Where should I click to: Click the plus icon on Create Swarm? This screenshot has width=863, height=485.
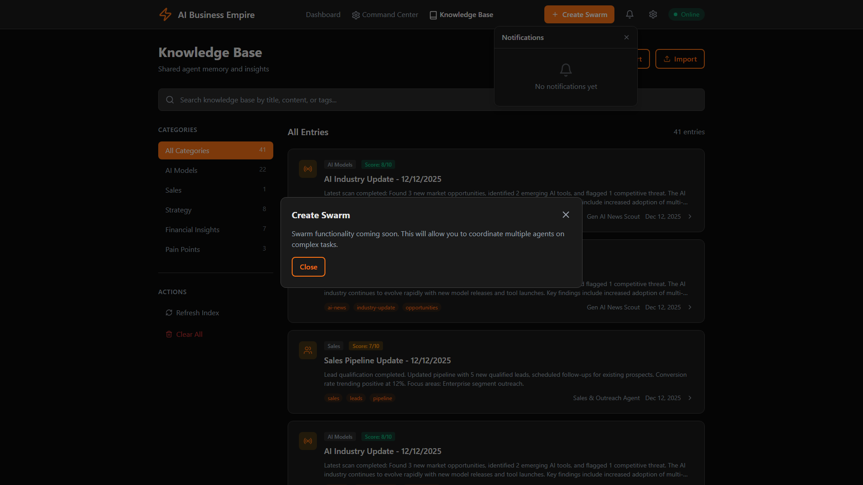coord(555,14)
